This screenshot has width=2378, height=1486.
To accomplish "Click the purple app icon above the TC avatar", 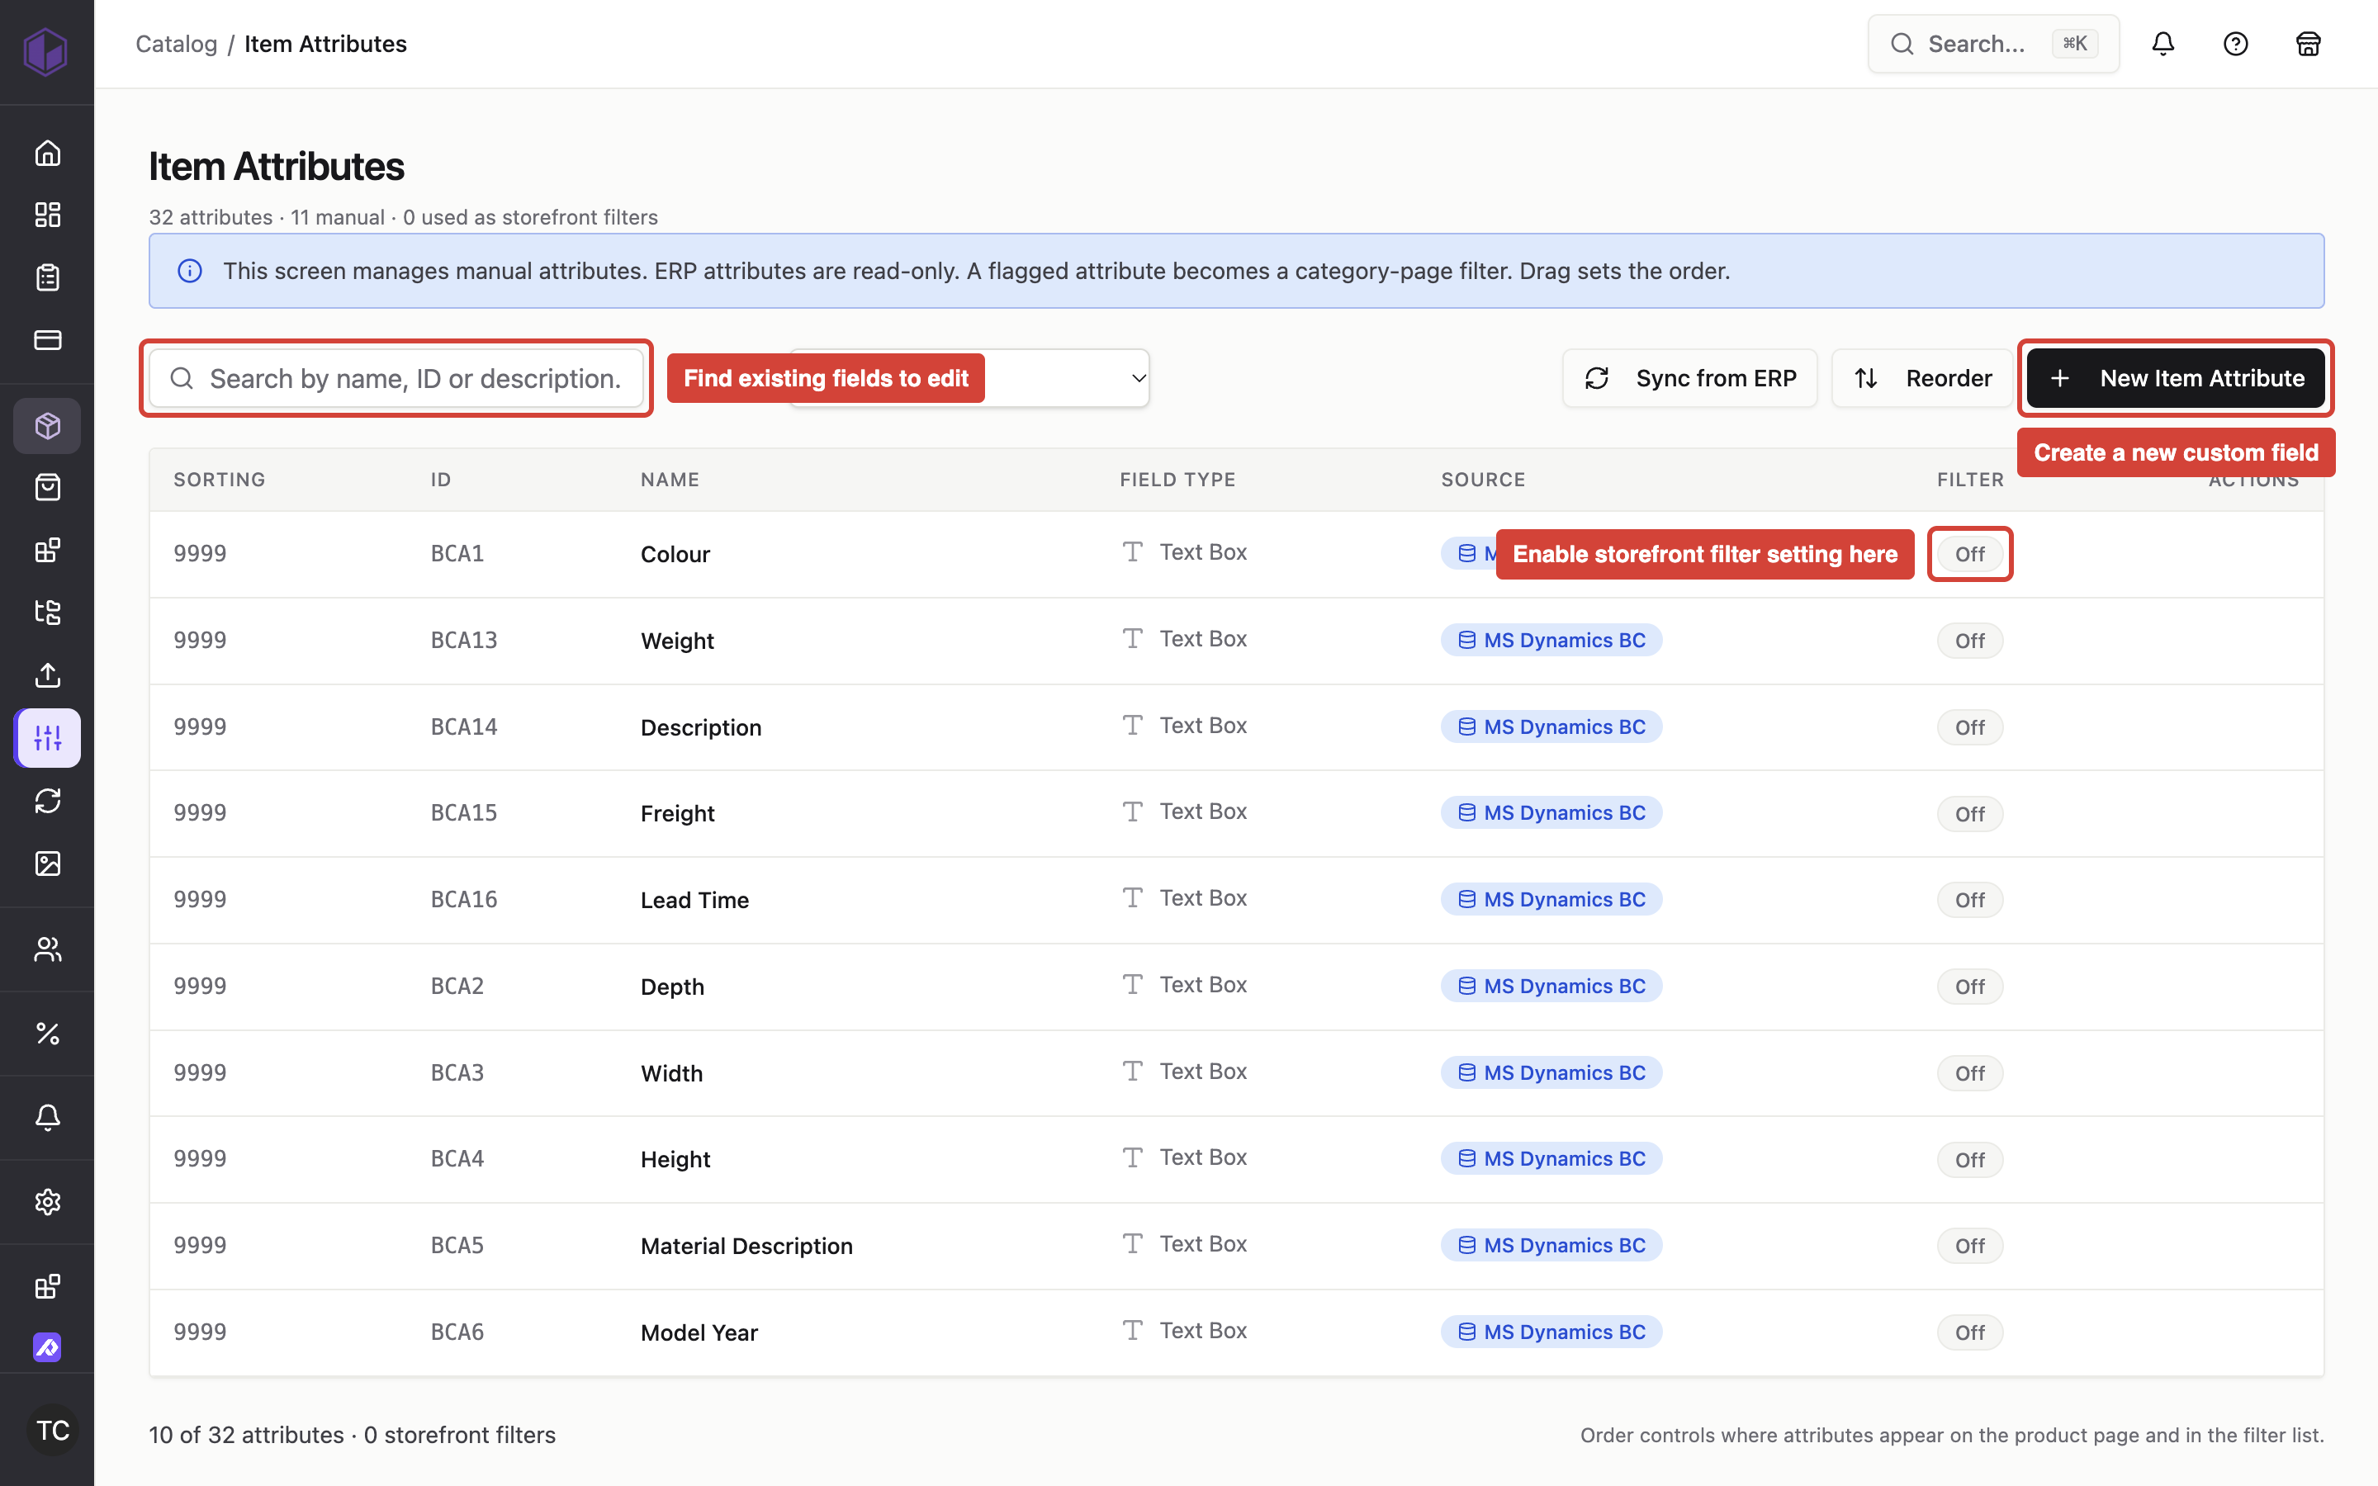I will coord(47,1346).
